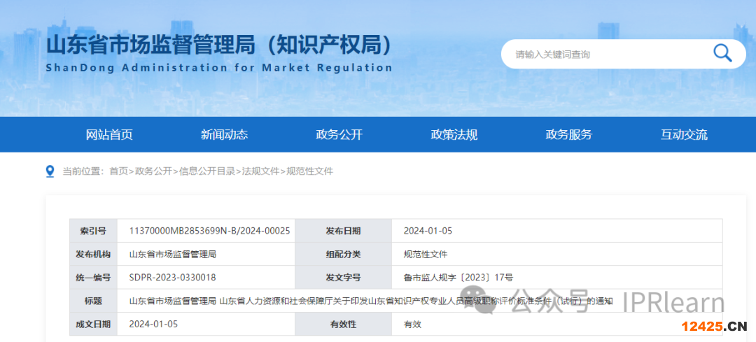Select classification value 规范性文件 in table
This screenshot has height=342, width=756.
(426, 254)
